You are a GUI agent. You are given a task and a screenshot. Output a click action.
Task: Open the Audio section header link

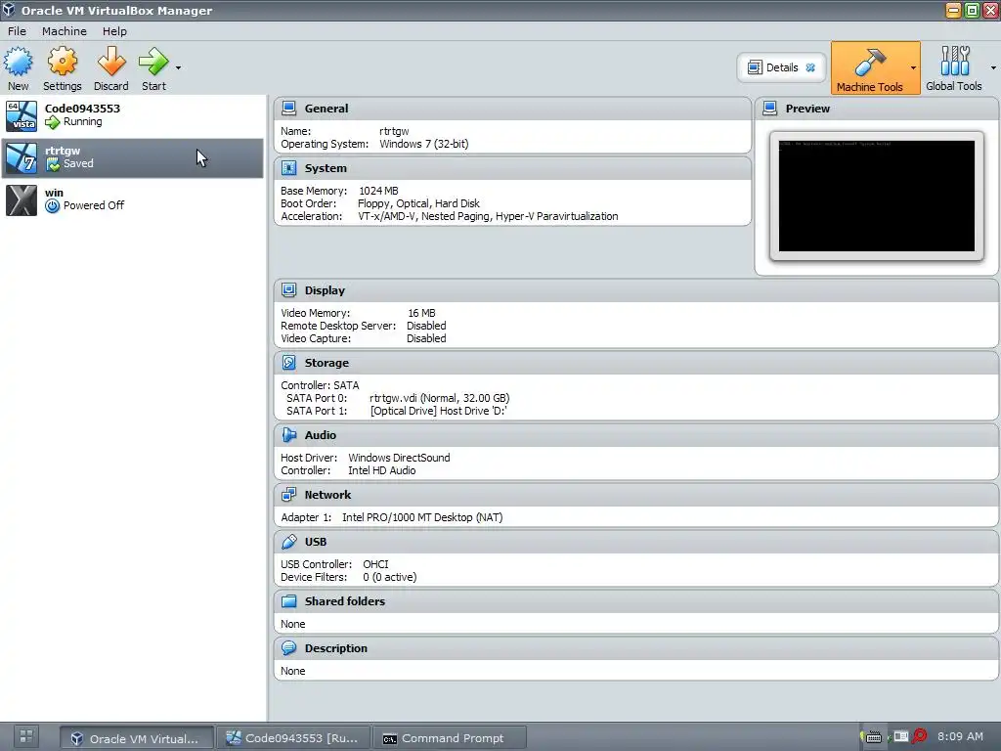(321, 435)
